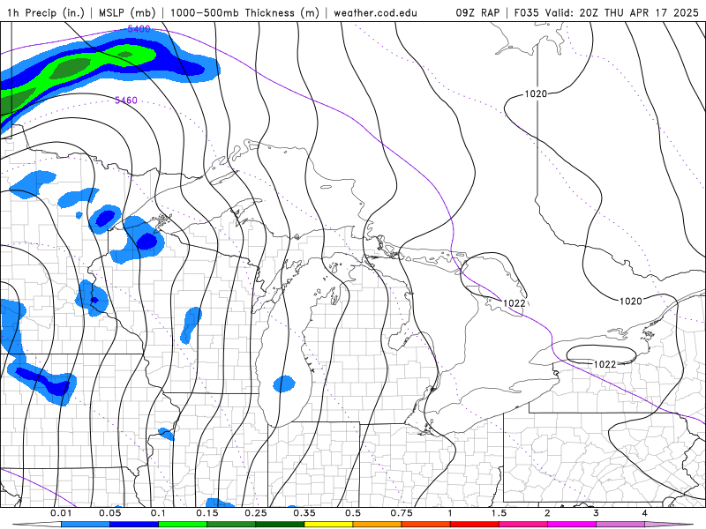Image resolution: width=706 pixels, height=529 pixels.
Task: Click the orange 0.5–0.75 legend swatch
Action: (378, 525)
